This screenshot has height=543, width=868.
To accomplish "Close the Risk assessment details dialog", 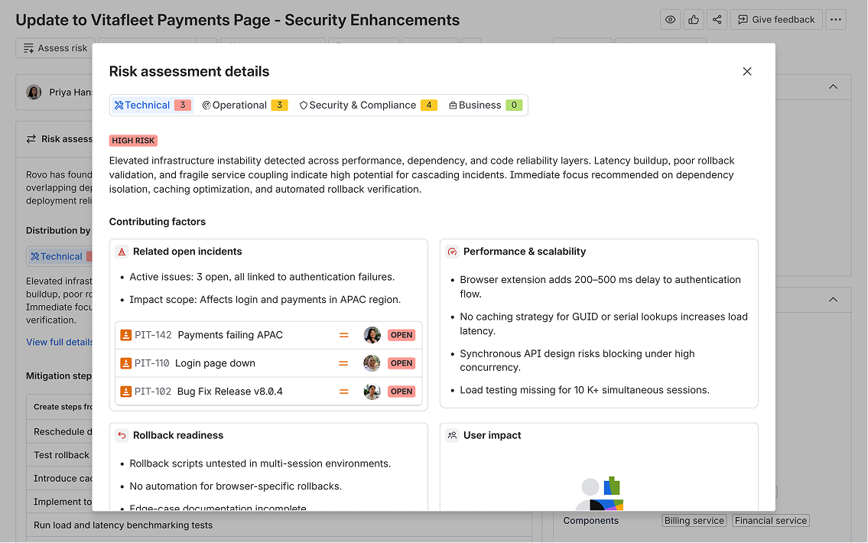I will pos(747,72).
